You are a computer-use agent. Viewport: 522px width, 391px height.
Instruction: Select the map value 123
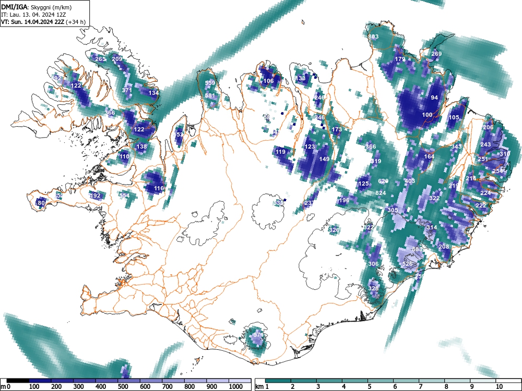coord(310,146)
